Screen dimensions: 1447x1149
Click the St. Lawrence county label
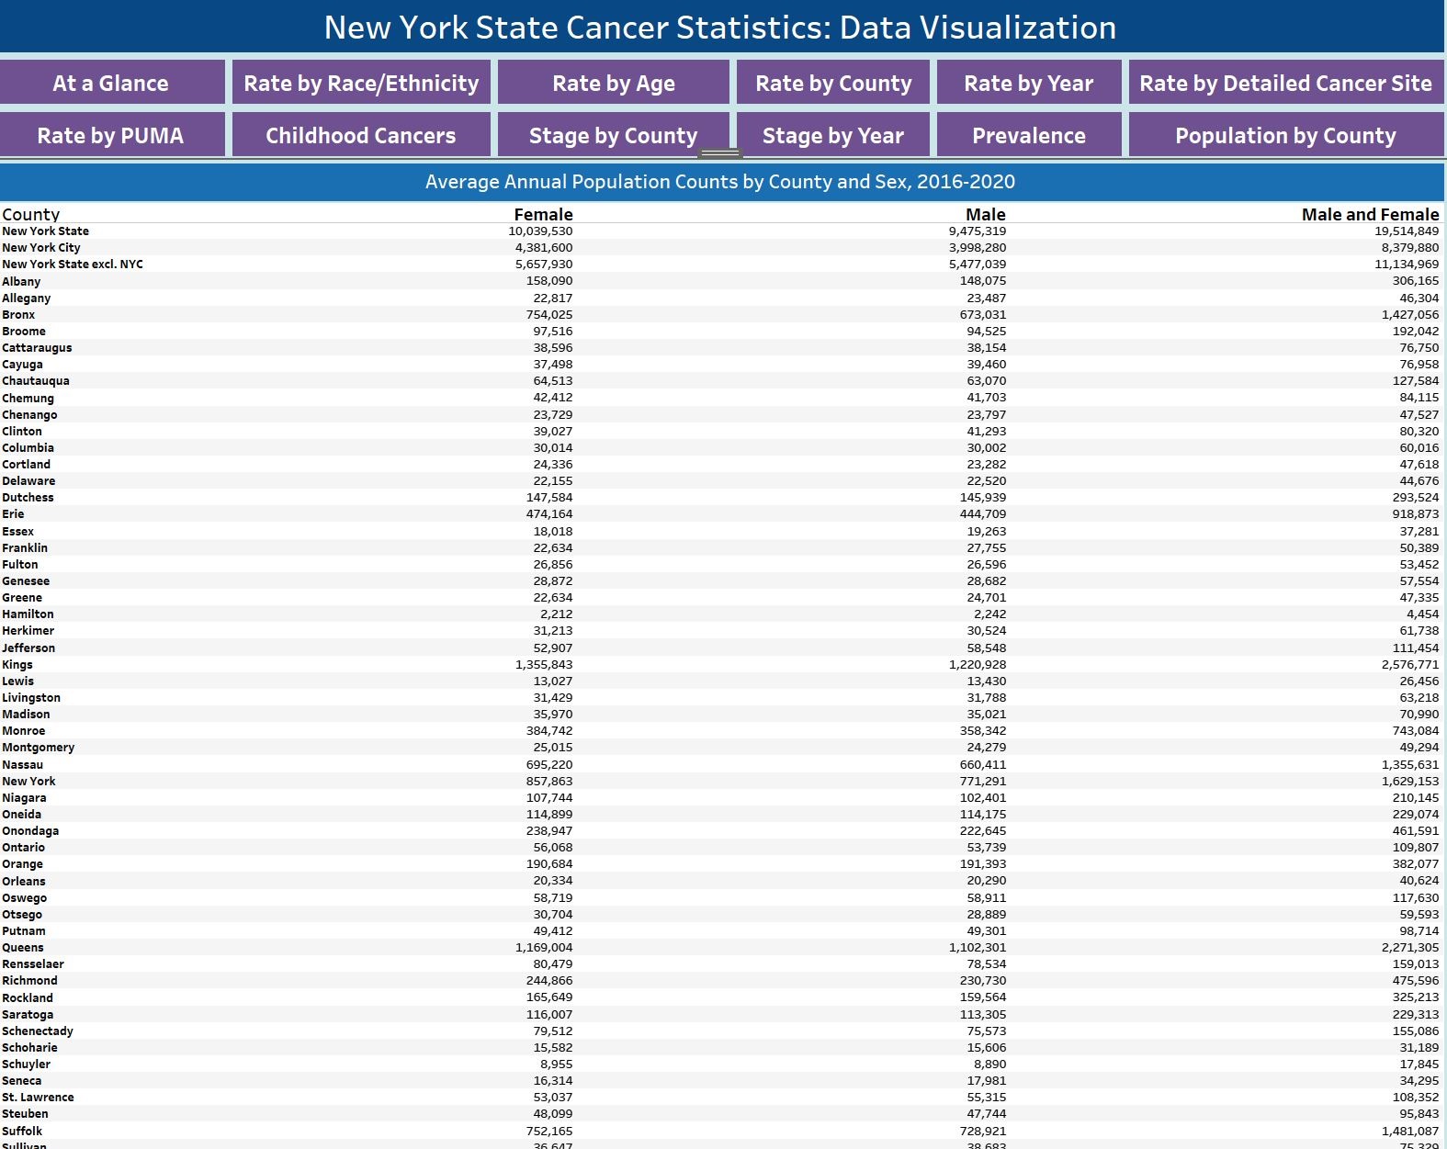pos(38,1098)
